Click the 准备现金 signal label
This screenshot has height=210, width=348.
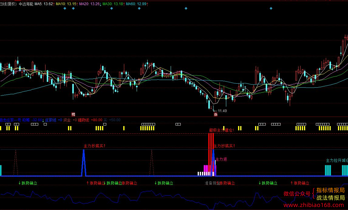[212, 183]
